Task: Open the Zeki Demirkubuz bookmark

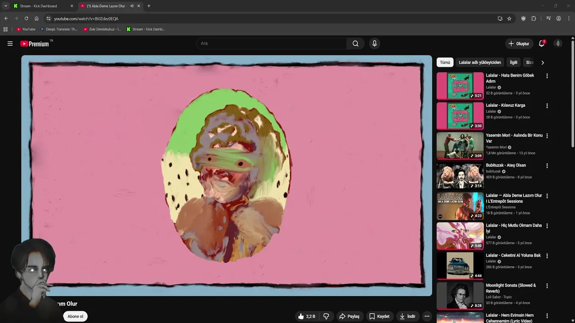Action: [102, 29]
